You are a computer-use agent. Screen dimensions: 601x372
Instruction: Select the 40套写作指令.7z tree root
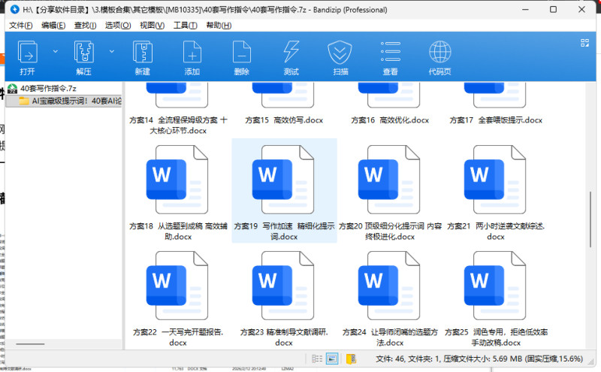(x=48, y=89)
